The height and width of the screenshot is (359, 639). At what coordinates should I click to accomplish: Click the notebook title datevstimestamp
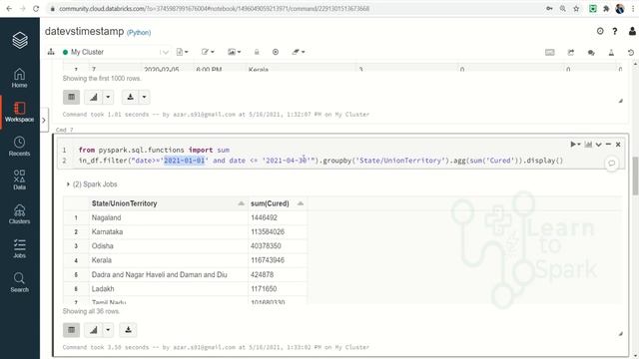click(x=84, y=31)
